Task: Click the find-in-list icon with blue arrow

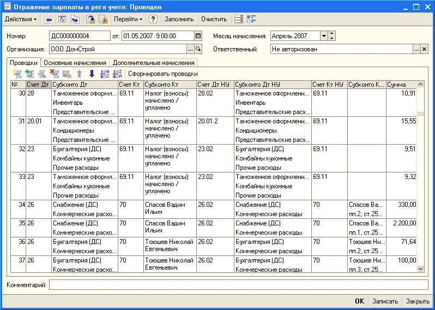Action: pos(48,19)
